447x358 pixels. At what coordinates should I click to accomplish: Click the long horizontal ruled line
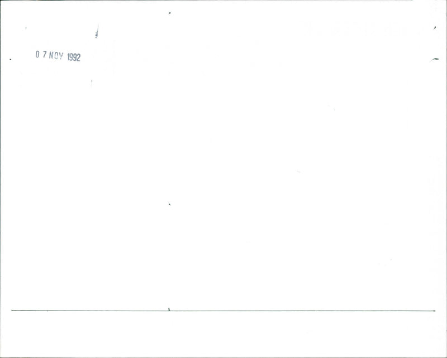(x=223, y=311)
